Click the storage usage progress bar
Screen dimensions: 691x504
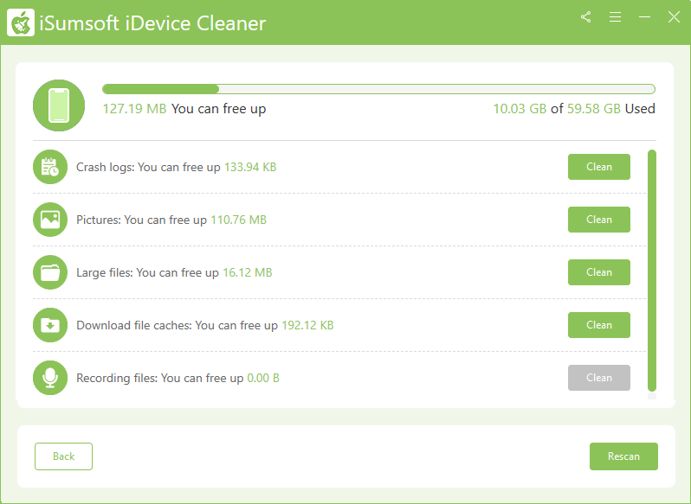(x=378, y=89)
